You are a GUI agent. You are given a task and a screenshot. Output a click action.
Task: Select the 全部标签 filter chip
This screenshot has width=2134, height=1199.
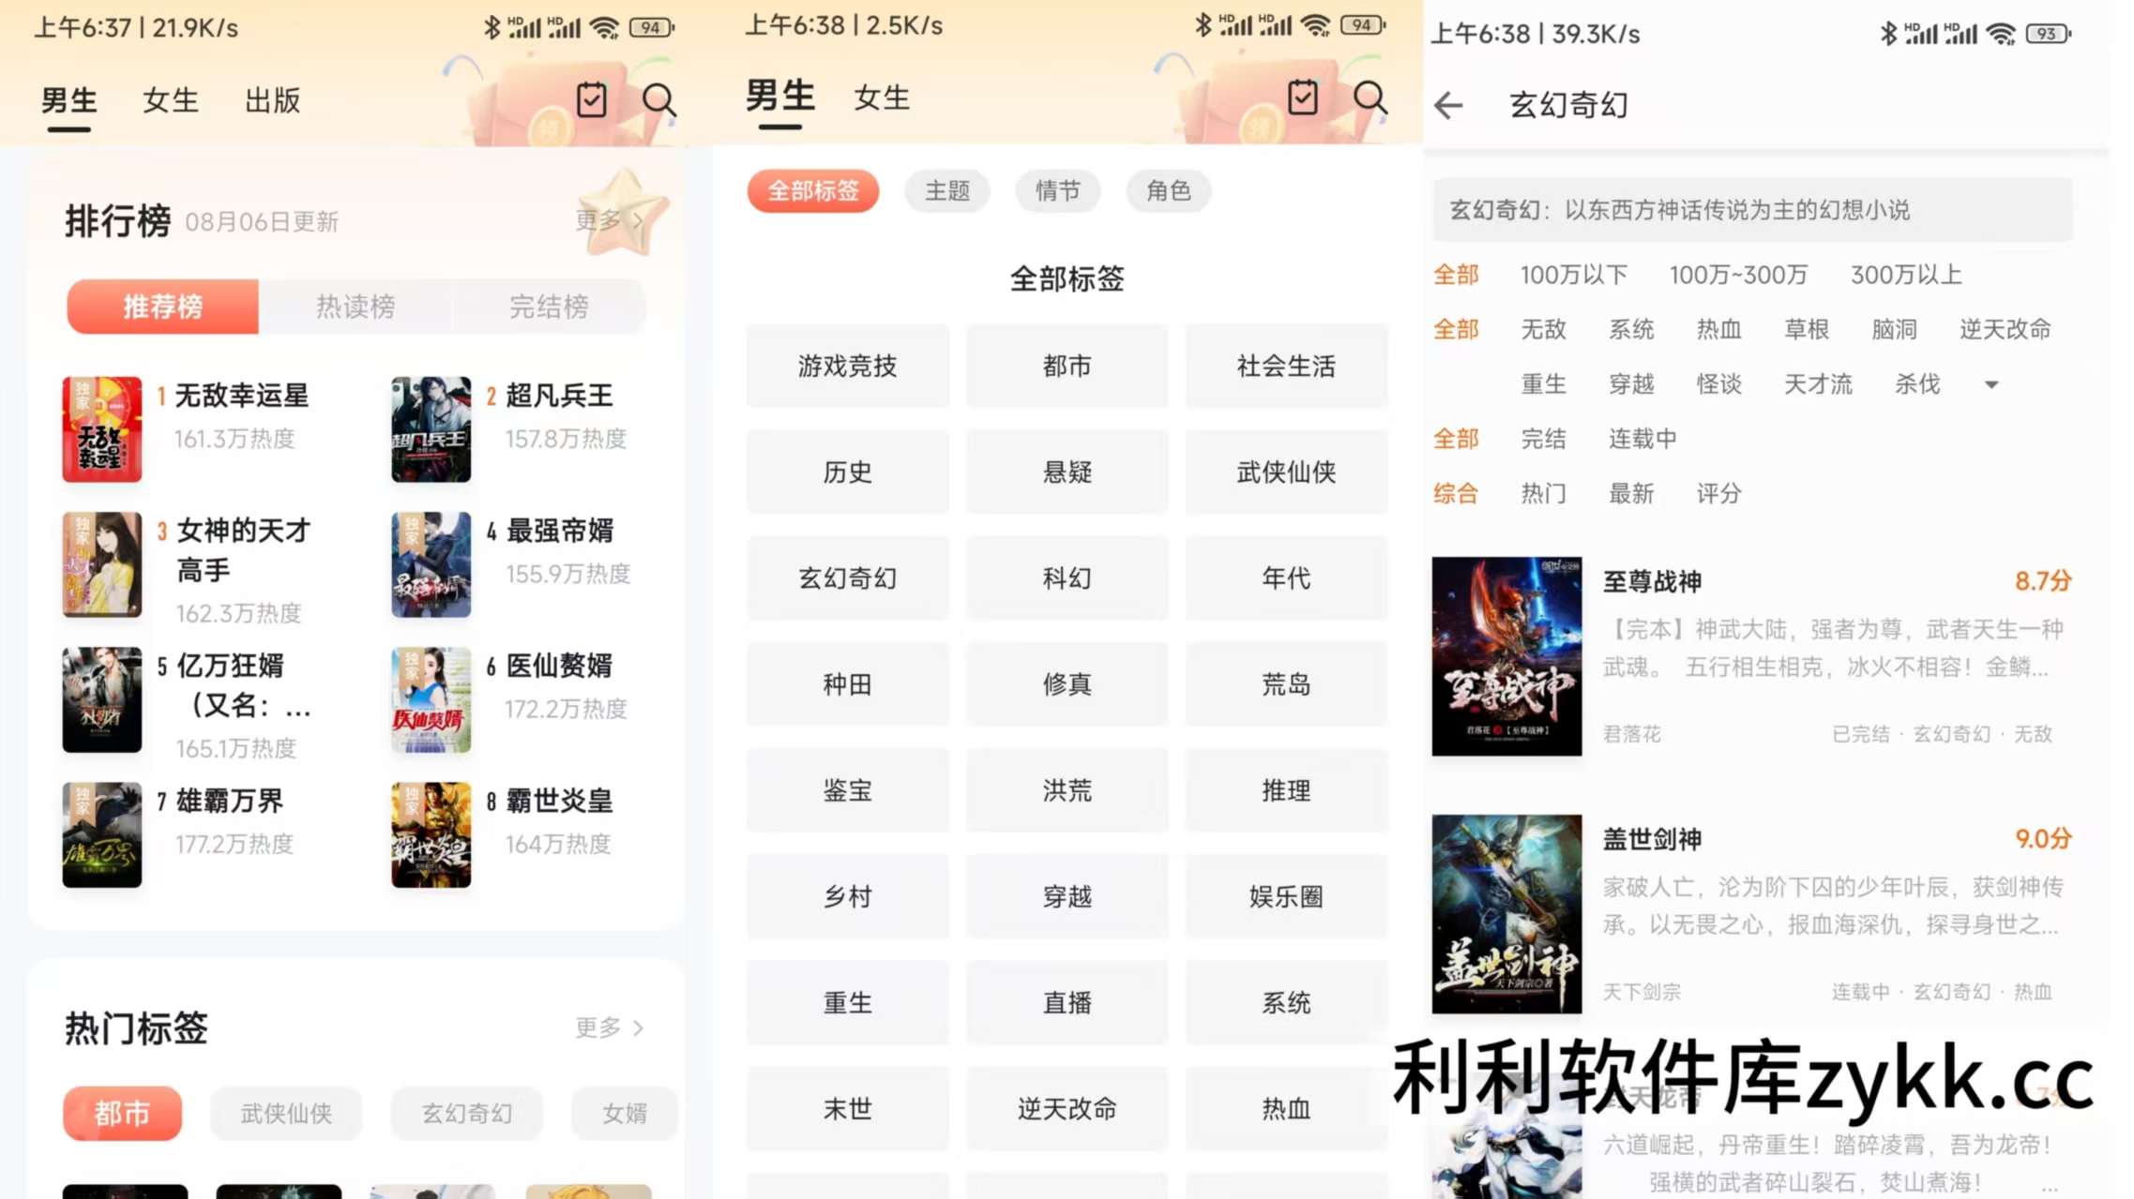[x=813, y=191]
